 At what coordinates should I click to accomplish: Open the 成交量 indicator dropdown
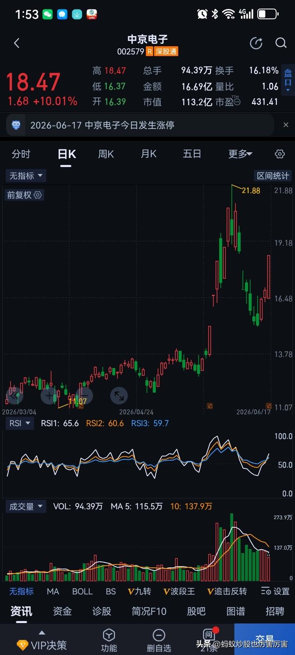click(x=26, y=506)
